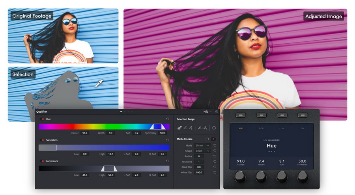Click the Luminance High value field 59.1
355x195 pixels.
(x=110, y=175)
